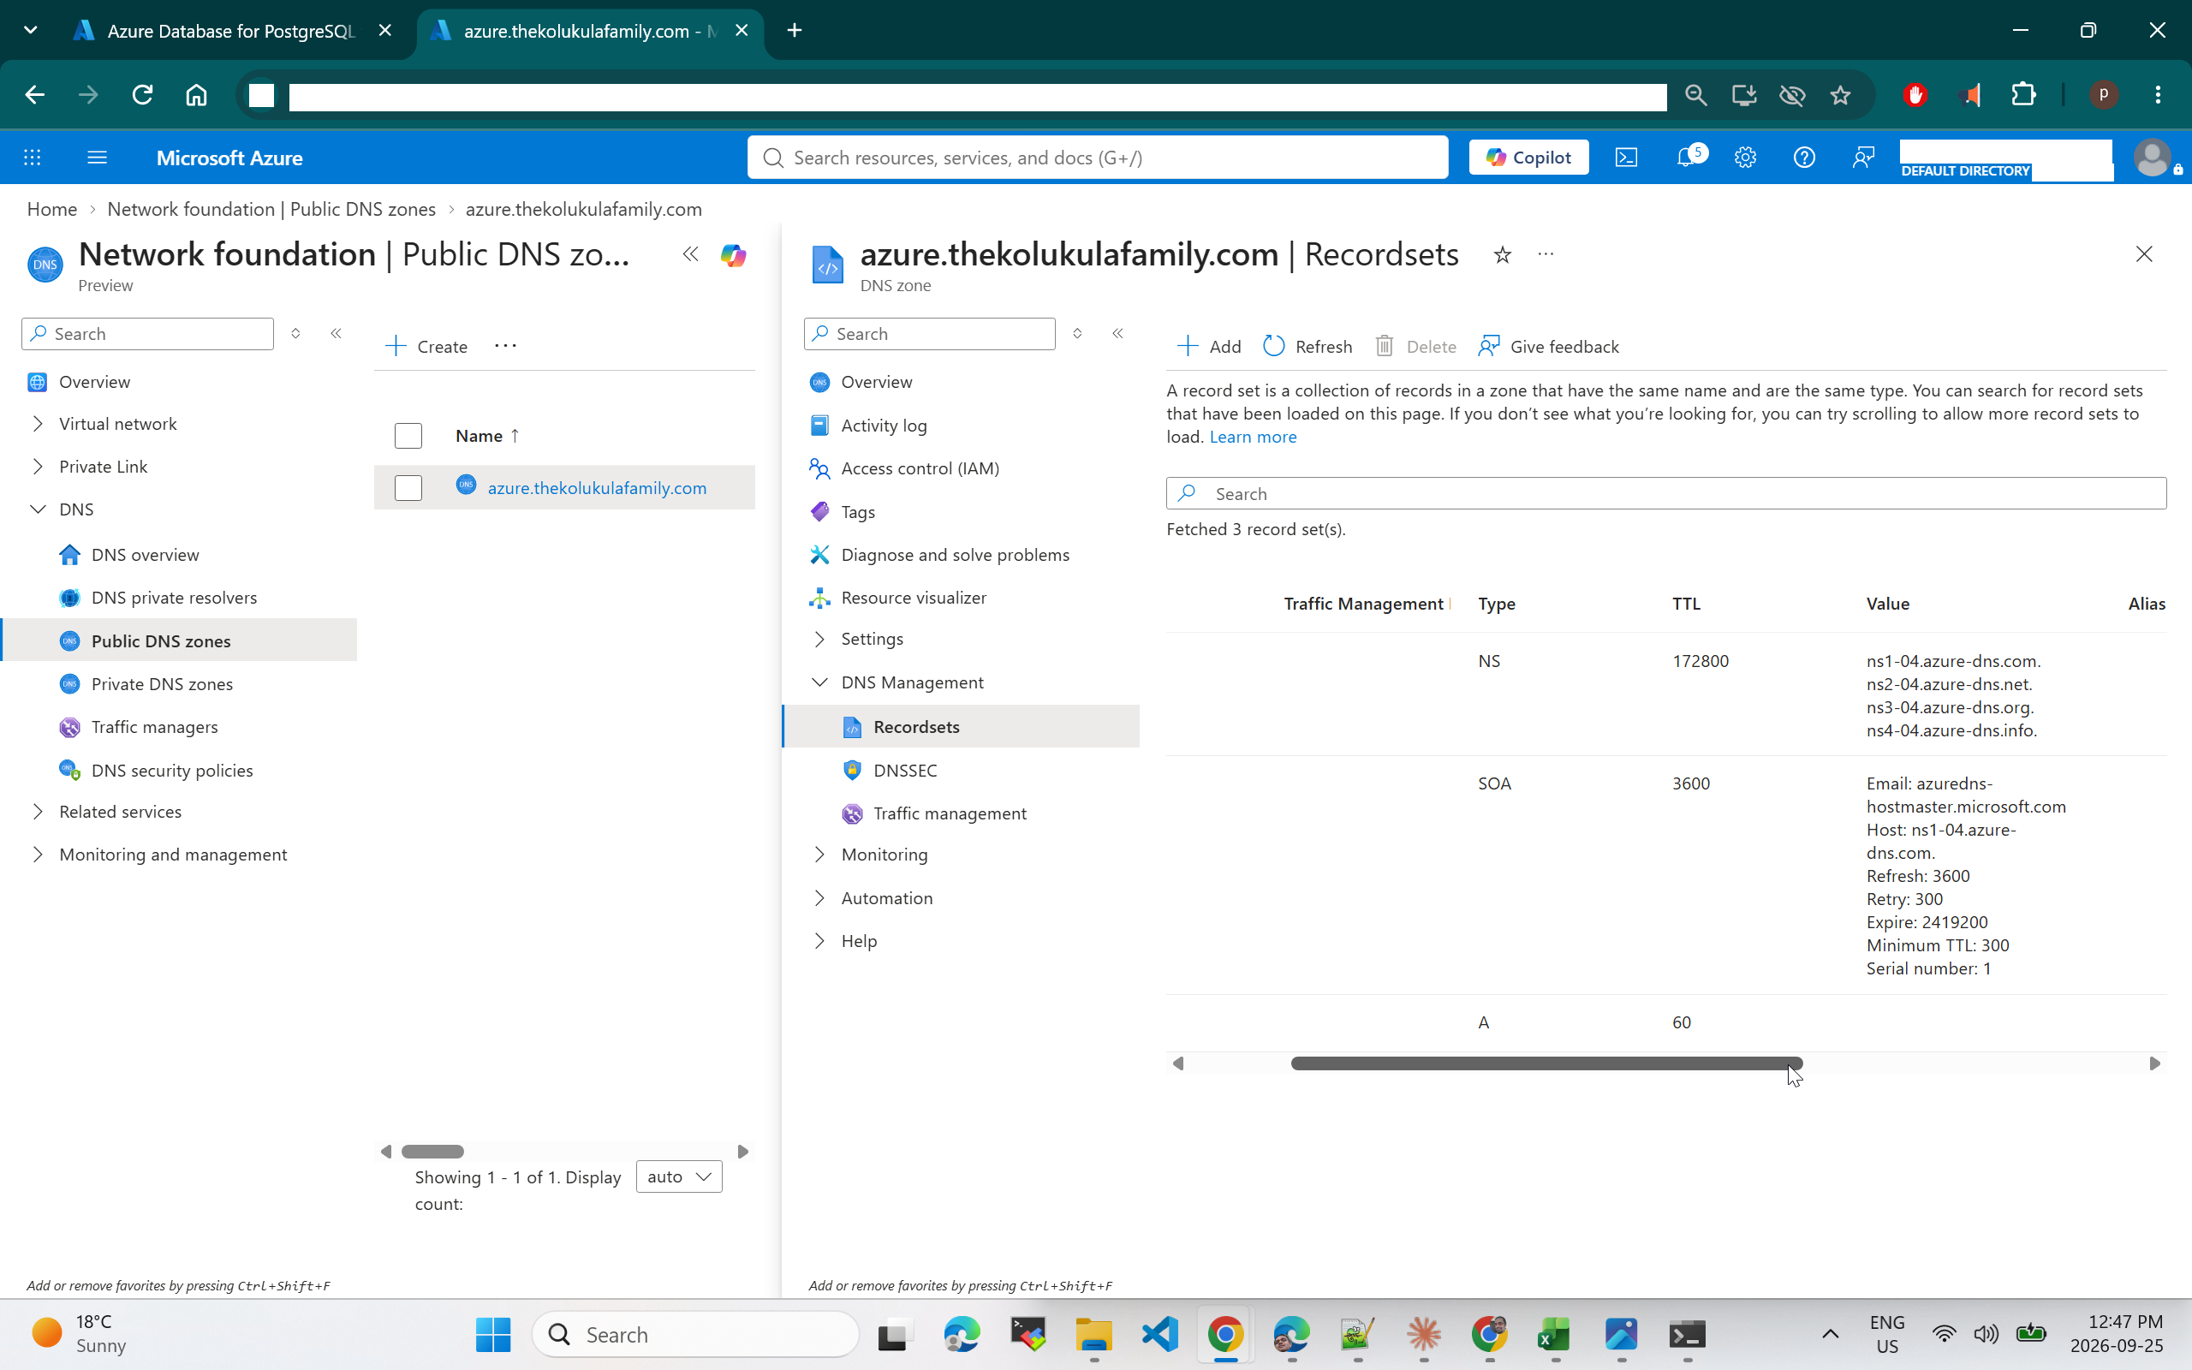Click the feedback icon in Azure header
Image resolution: width=2192 pixels, height=1370 pixels.
click(1863, 158)
